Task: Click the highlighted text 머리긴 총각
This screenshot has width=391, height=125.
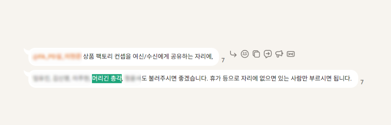Action: (107, 78)
